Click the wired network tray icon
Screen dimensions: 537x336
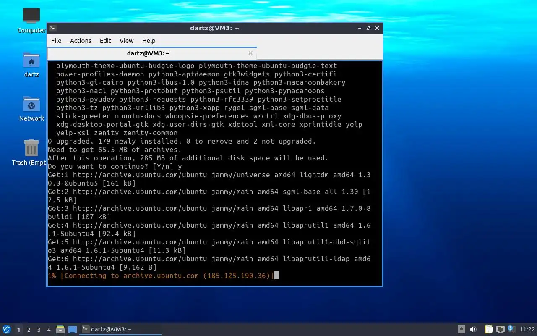pos(500,330)
